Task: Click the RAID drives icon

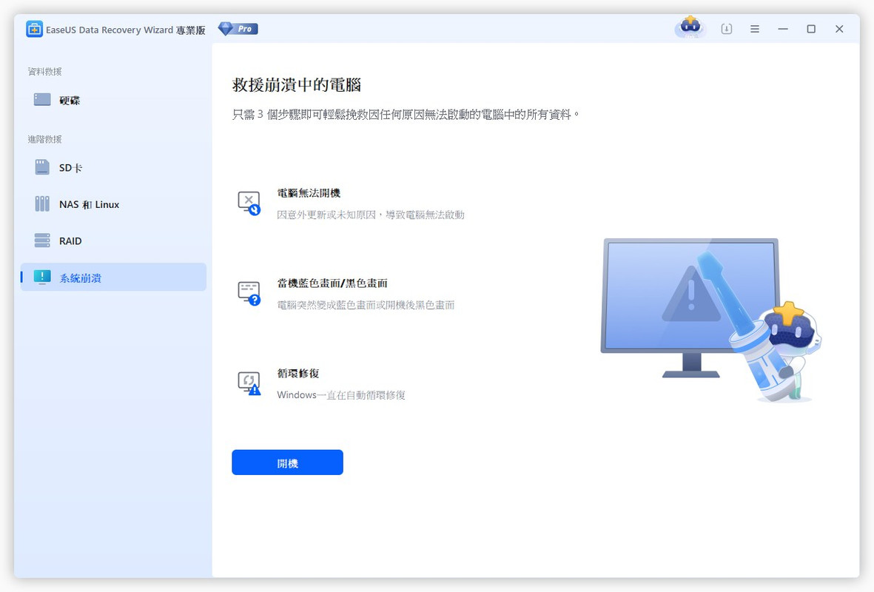Action: click(x=42, y=240)
